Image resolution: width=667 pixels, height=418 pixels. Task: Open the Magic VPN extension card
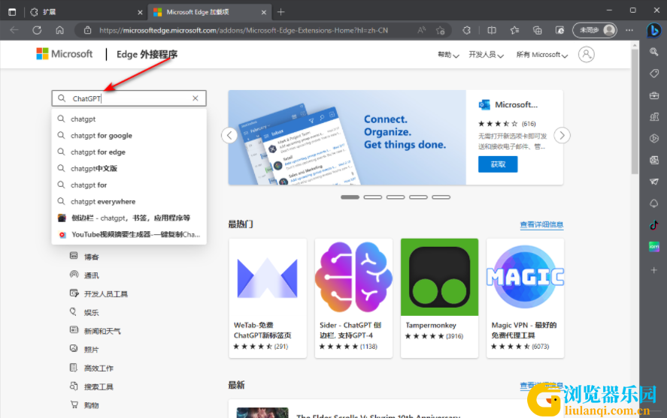(526, 298)
